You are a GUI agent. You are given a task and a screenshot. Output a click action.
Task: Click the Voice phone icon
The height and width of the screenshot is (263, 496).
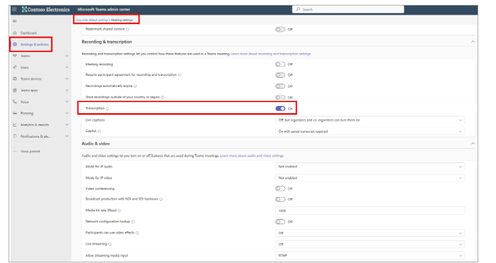pos(15,102)
